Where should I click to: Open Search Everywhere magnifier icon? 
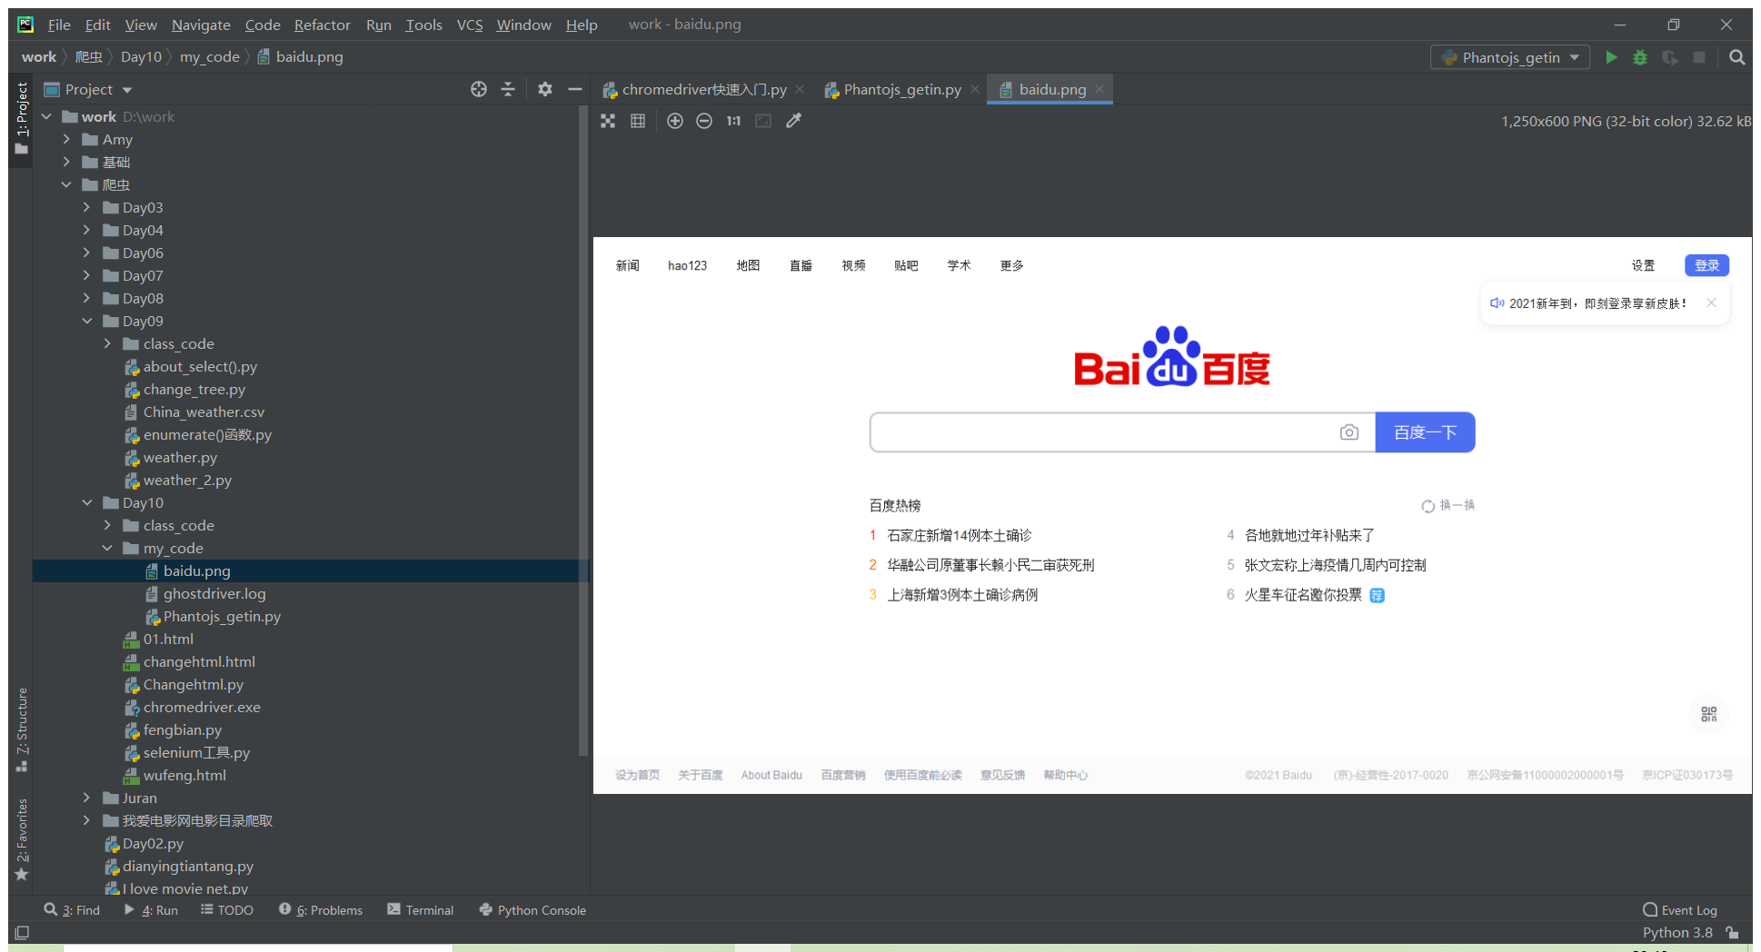[1736, 57]
